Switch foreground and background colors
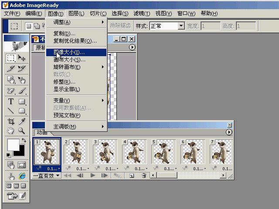Screen dimensions: 279x209 [24, 140]
